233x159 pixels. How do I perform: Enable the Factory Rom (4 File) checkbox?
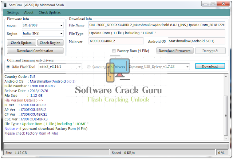114,51
